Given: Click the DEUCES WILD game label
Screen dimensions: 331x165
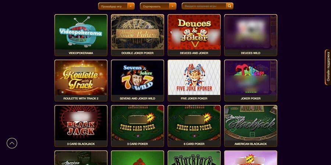Looking at the screenshot, I should click(250, 53).
